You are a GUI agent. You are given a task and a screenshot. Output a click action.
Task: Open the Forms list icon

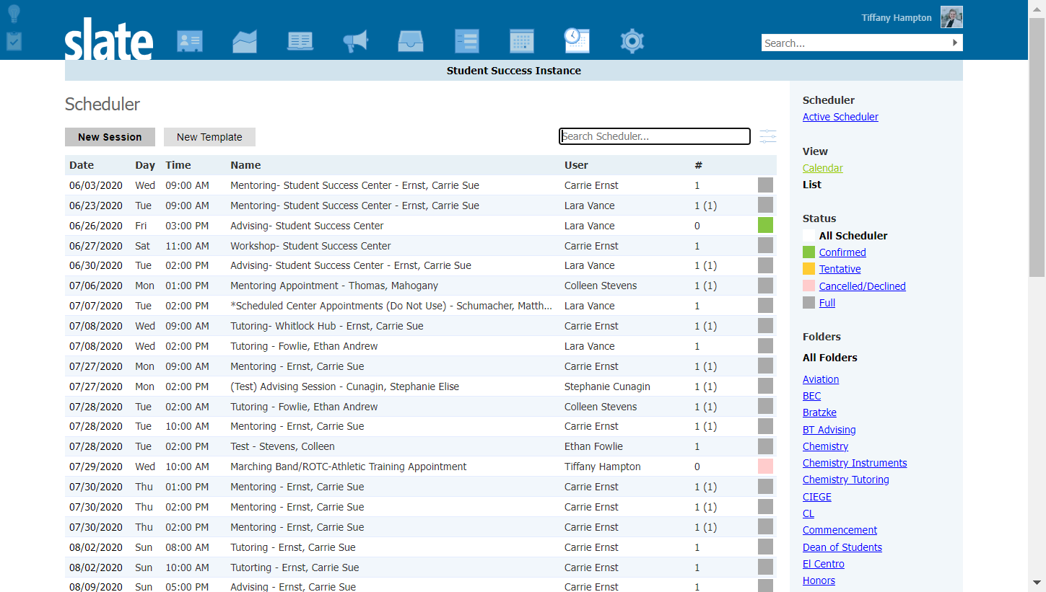(466, 41)
